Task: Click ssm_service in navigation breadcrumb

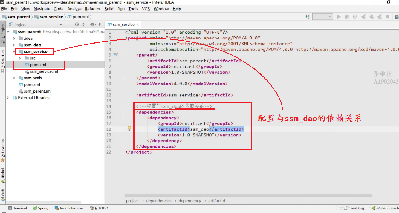Action: click(x=49, y=17)
